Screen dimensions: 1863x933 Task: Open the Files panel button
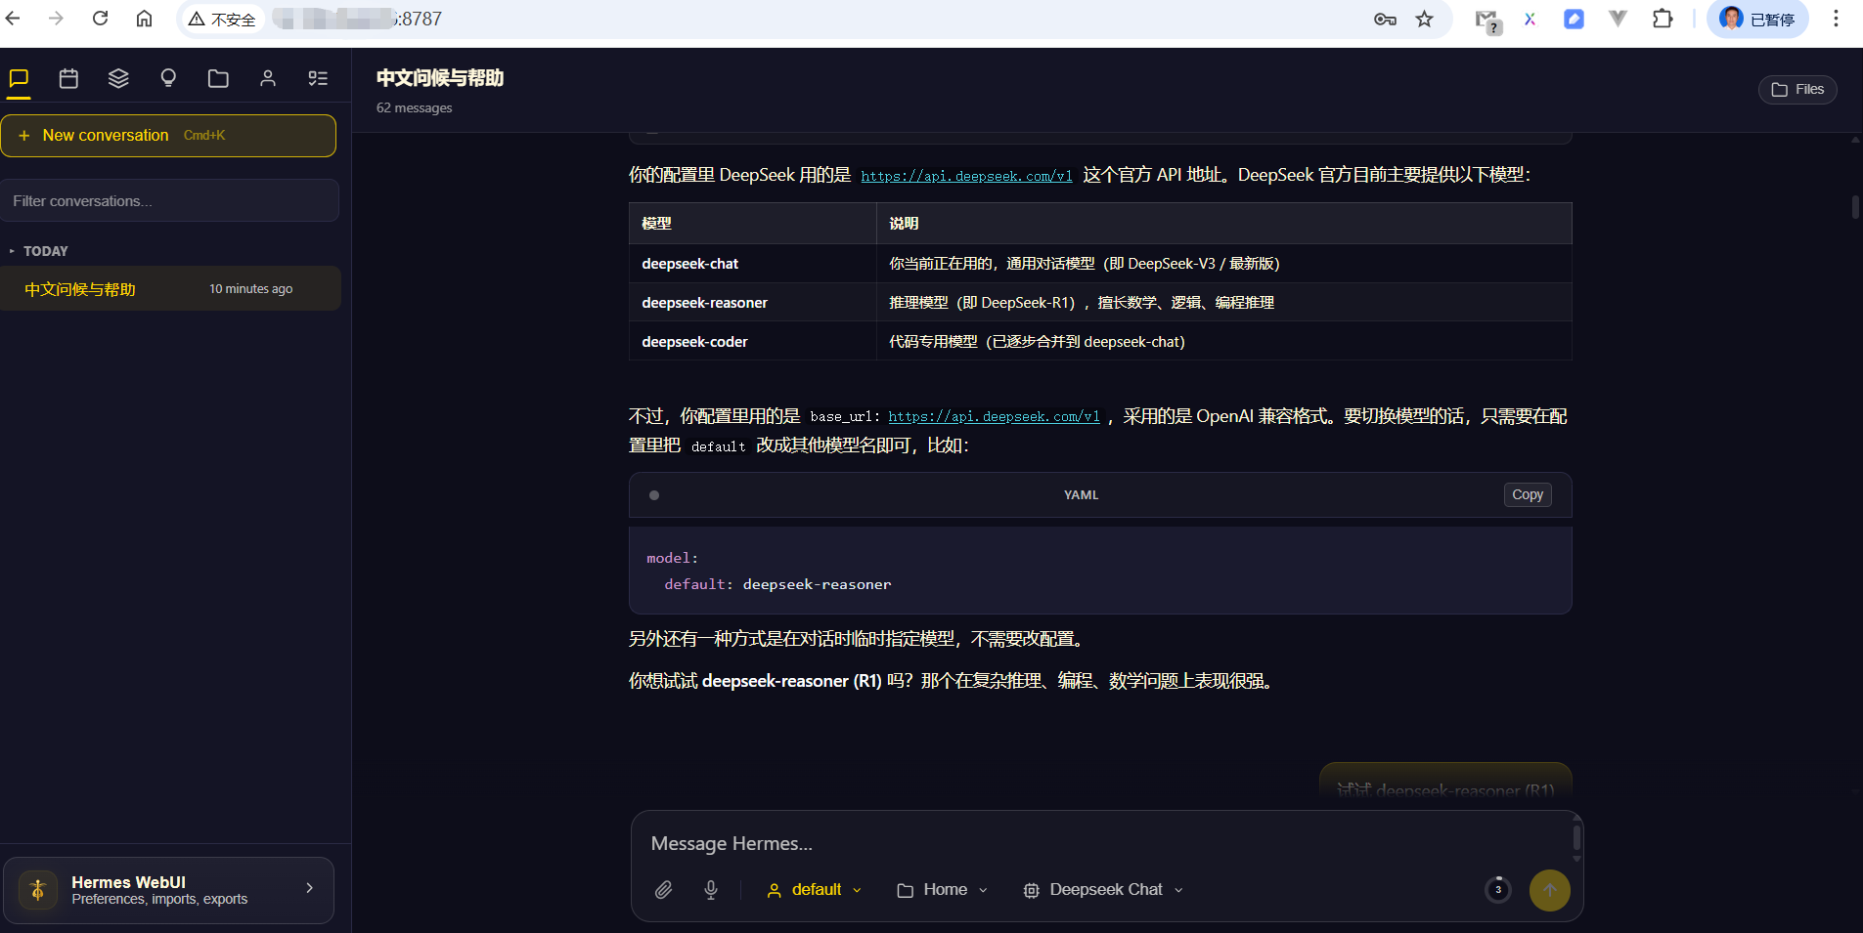(x=1797, y=90)
